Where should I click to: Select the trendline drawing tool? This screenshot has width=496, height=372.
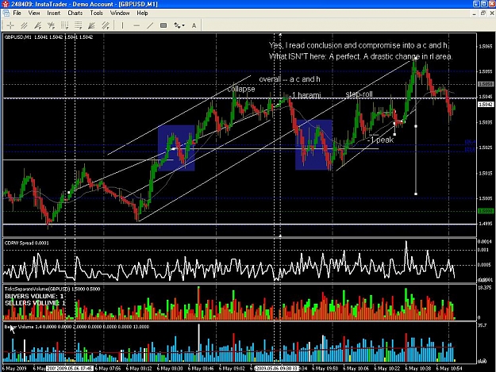[150, 25]
